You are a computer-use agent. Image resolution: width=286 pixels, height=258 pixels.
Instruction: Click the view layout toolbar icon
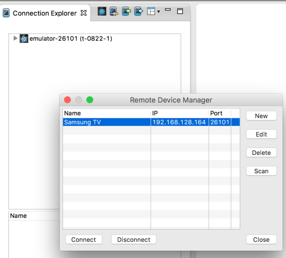pyautogui.click(x=151, y=12)
